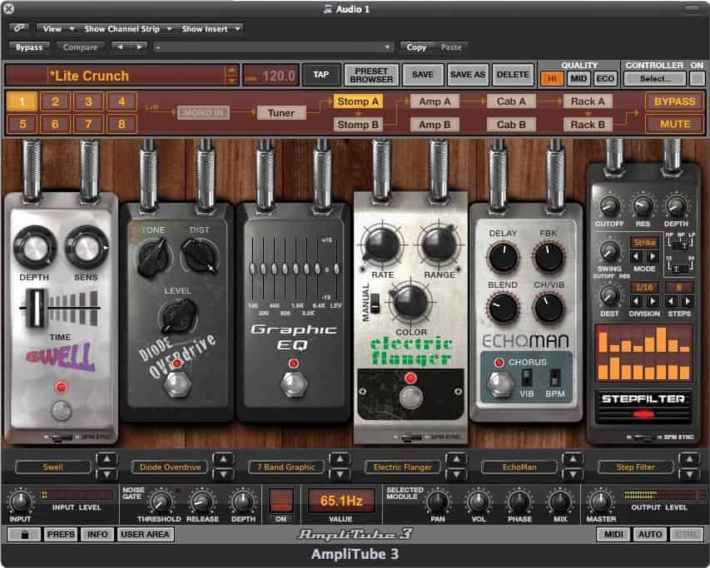The width and height of the screenshot is (710, 568).
Task: Select the Amp A module tab
Action: [434, 101]
